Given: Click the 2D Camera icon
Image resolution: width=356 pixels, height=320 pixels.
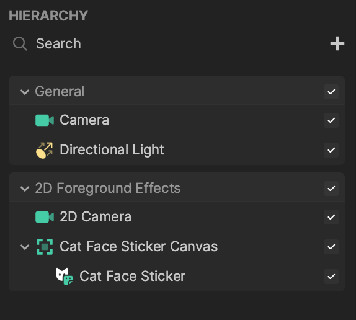Looking at the screenshot, I should (x=45, y=217).
